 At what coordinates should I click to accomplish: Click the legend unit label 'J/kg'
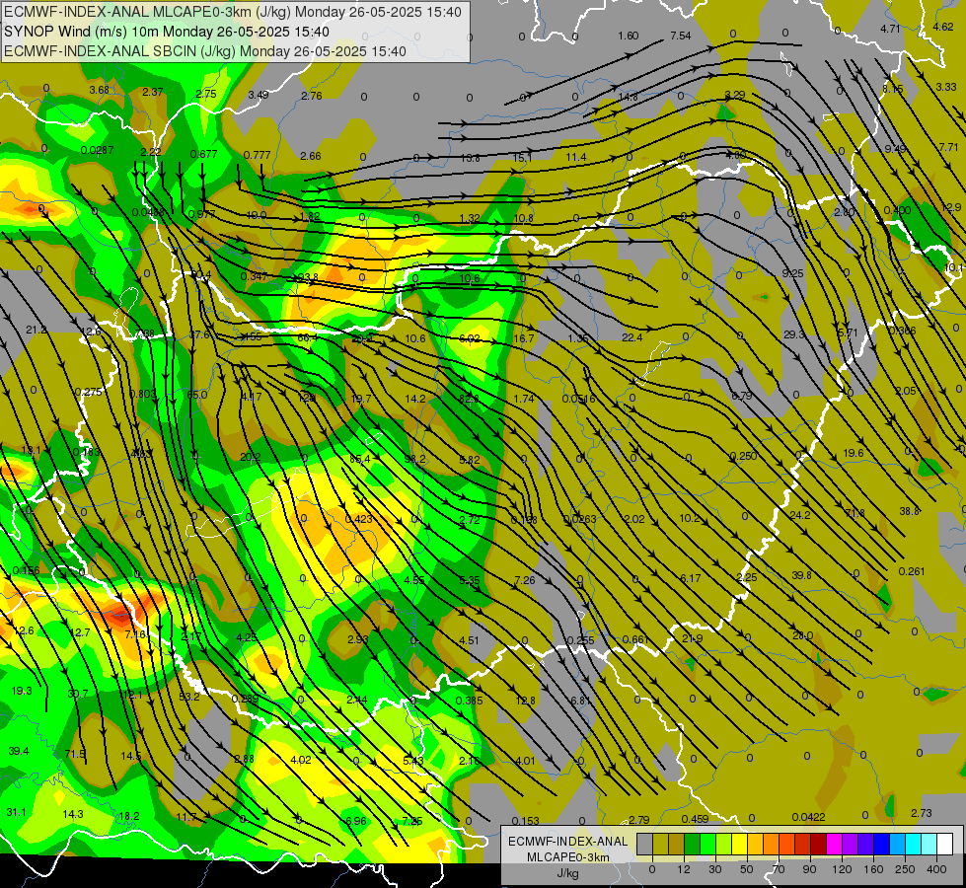click(x=568, y=873)
